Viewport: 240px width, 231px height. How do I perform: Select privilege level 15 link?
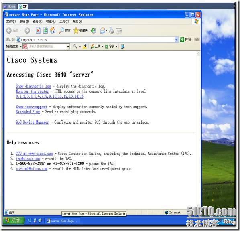pyautogui.click(x=82, y=96)
